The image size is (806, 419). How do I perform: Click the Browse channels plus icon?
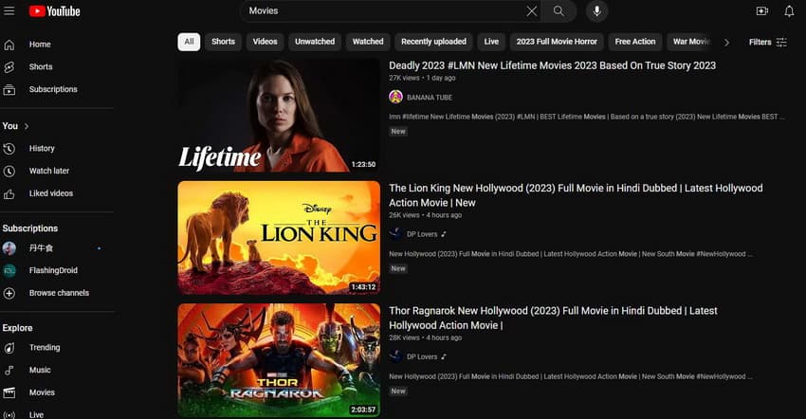click(9, 293)
